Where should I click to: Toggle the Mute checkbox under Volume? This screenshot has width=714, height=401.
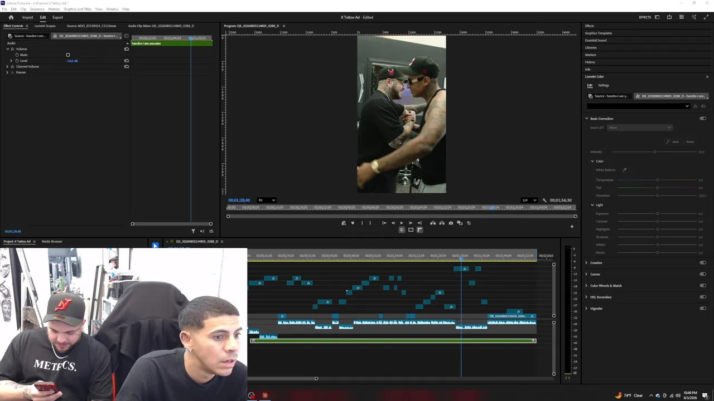point(68,55)
